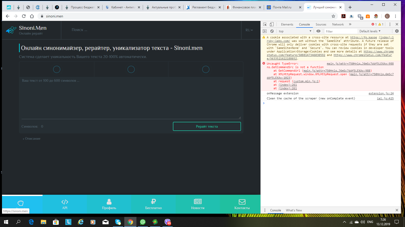405x227 pixels.
Task: Select the third round option circle
Action: coord(206,69)
